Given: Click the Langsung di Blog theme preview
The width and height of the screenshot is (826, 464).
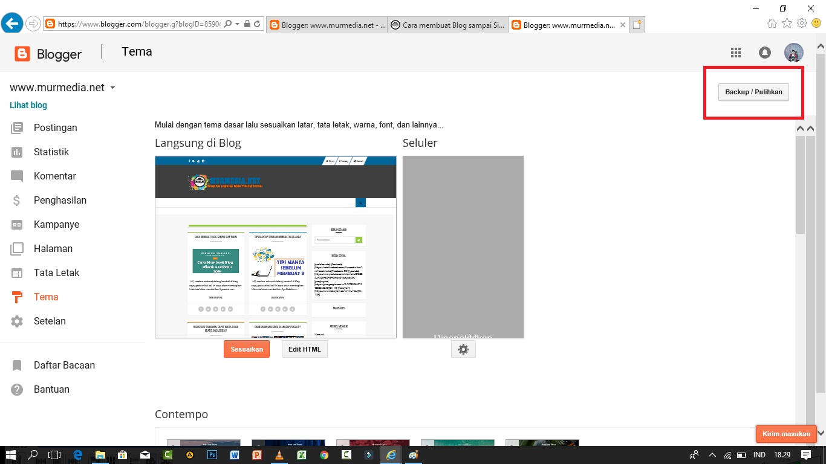Looking at the screenshot, I should click(x=275, y=246).
